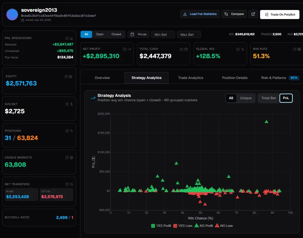This screenshot has width=303, height=238.
Task: Switch the position filter to Open
Action: 100,34
